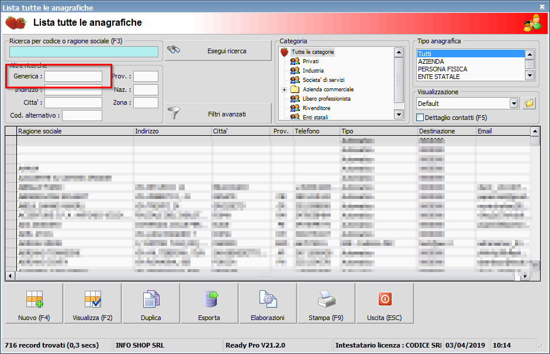550x354 pixels.
Task: Click the Cod. alternativo input field
Action: [82, 115]
